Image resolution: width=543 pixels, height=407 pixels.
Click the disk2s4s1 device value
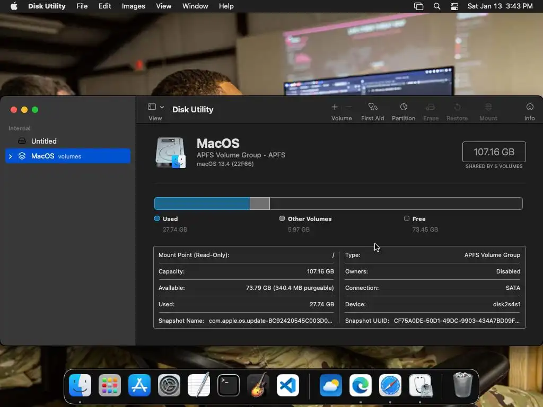coord(506,304)
